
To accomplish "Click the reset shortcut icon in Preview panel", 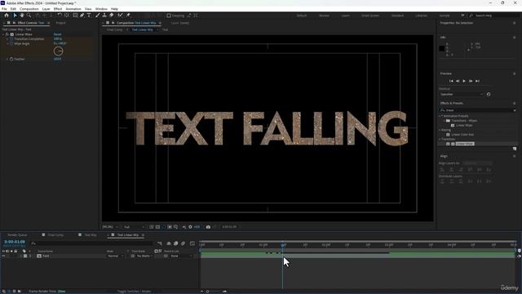I will tap(489, 95).
